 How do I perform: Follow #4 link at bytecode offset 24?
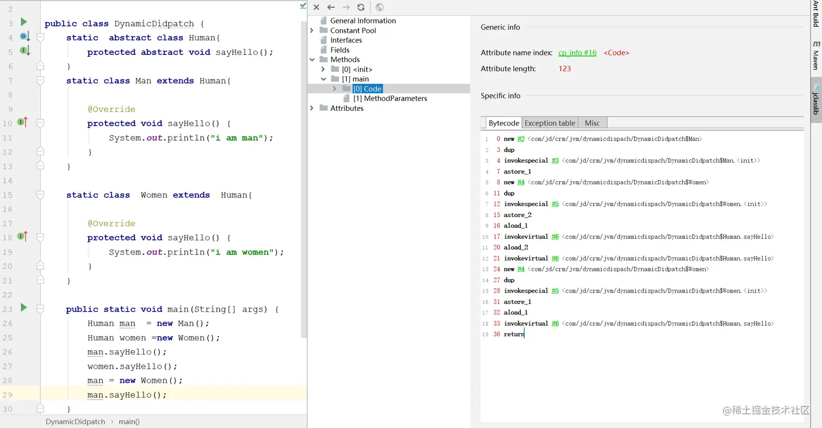(521, 269)
